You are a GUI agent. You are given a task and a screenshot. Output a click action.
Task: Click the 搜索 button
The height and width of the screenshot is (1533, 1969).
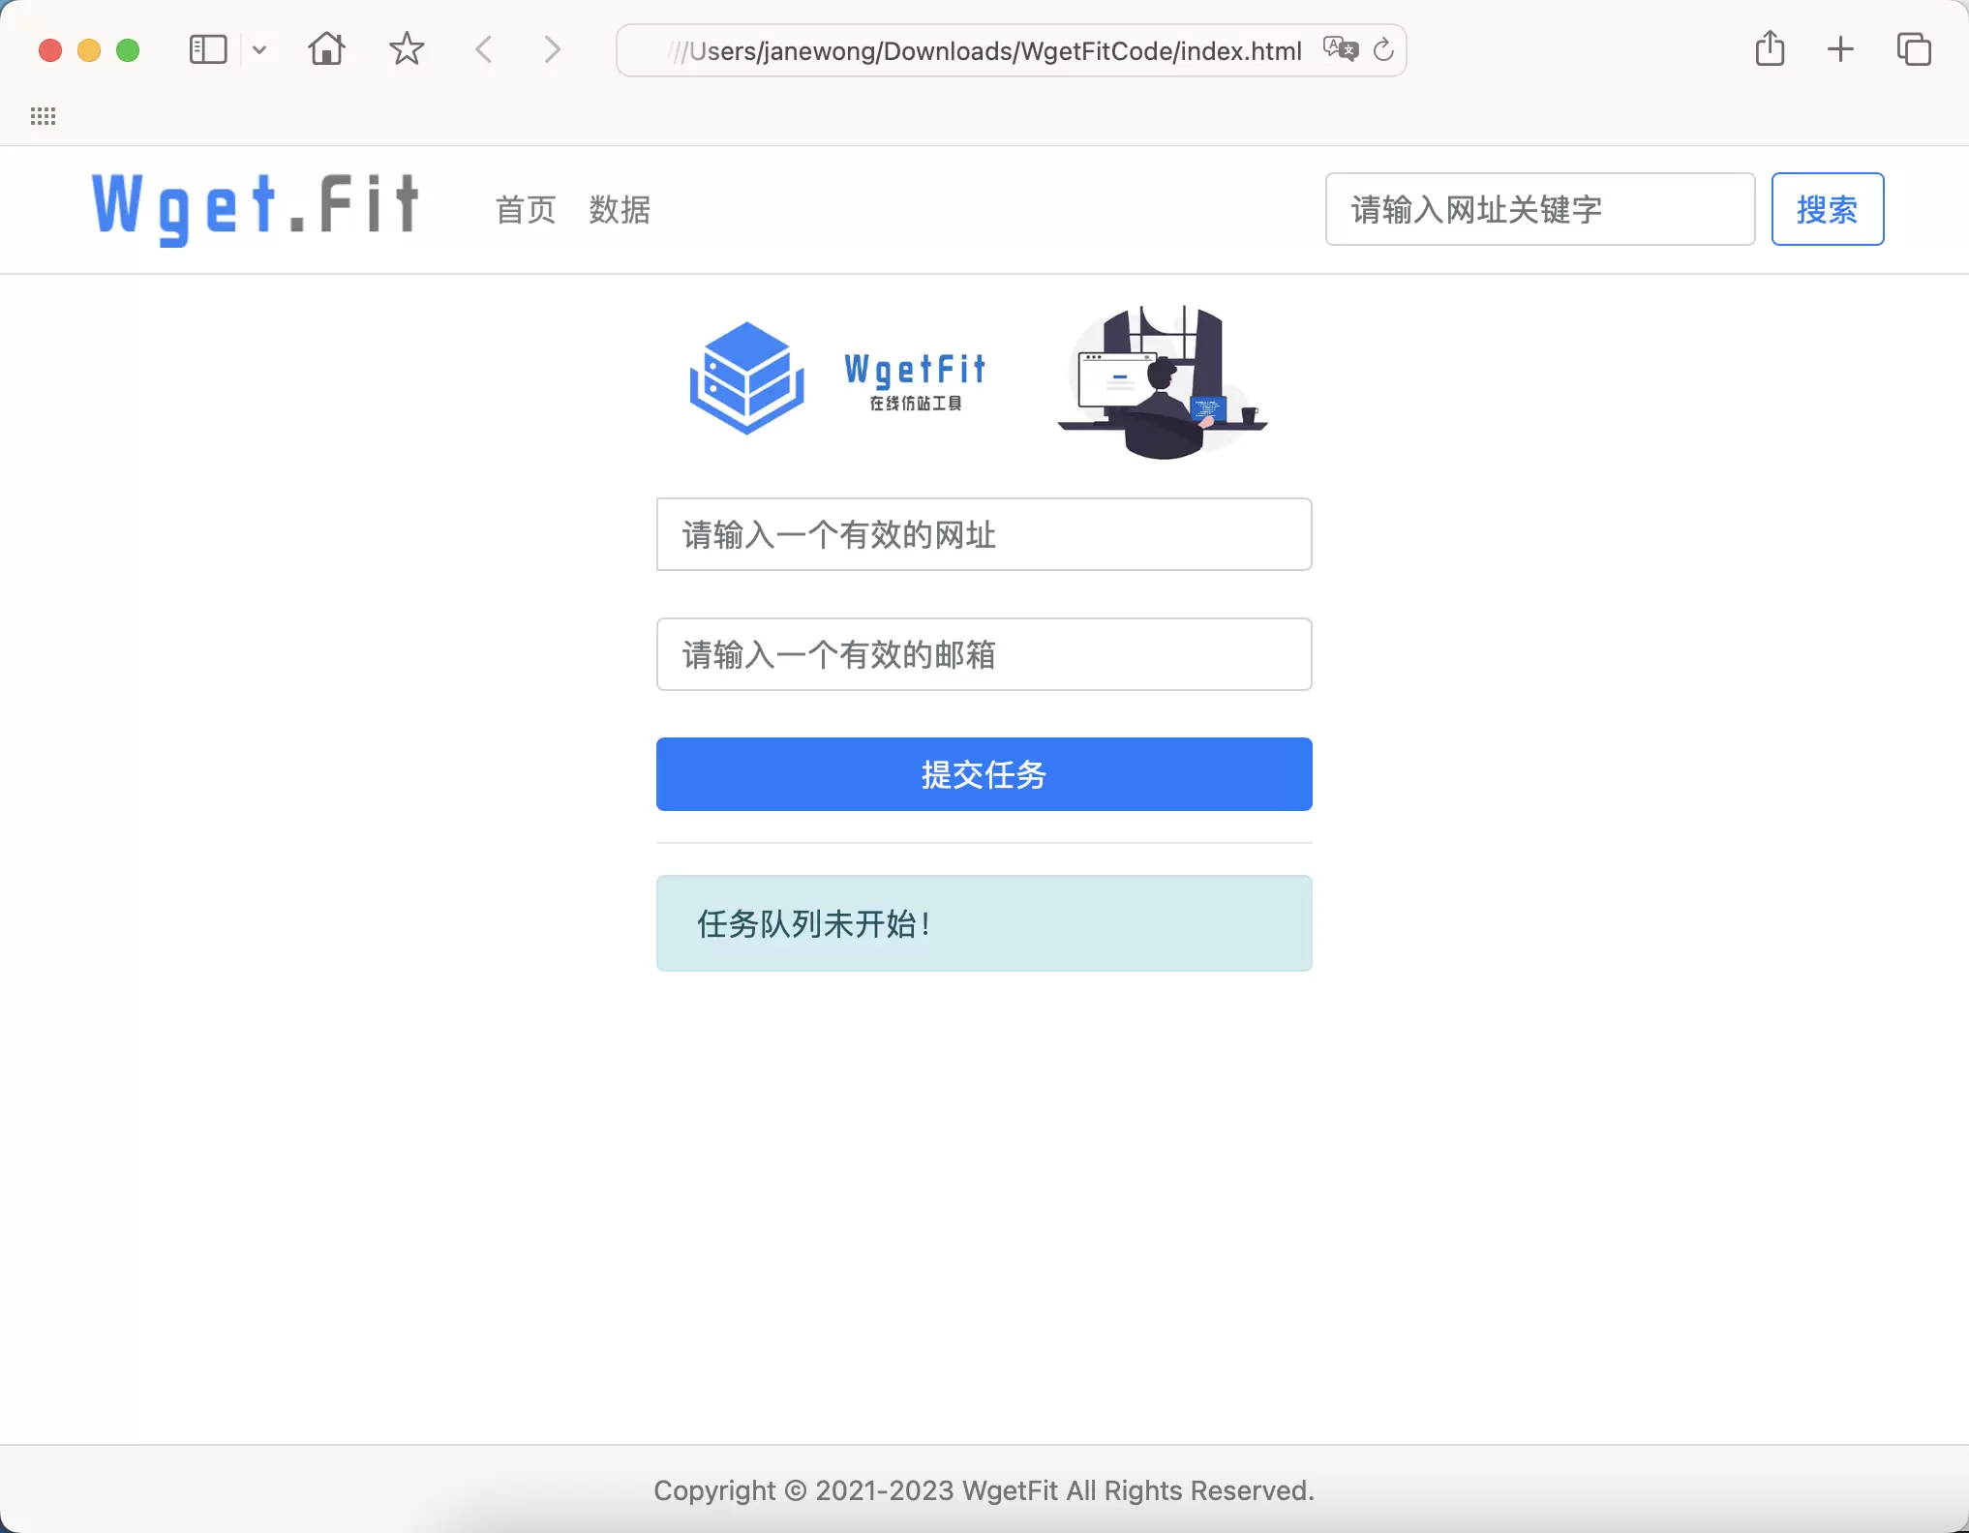coord(1827,209)
